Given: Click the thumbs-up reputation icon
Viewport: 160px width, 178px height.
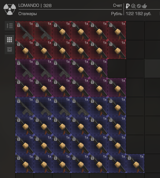Looking at the screenshot, I should (144, 6).
